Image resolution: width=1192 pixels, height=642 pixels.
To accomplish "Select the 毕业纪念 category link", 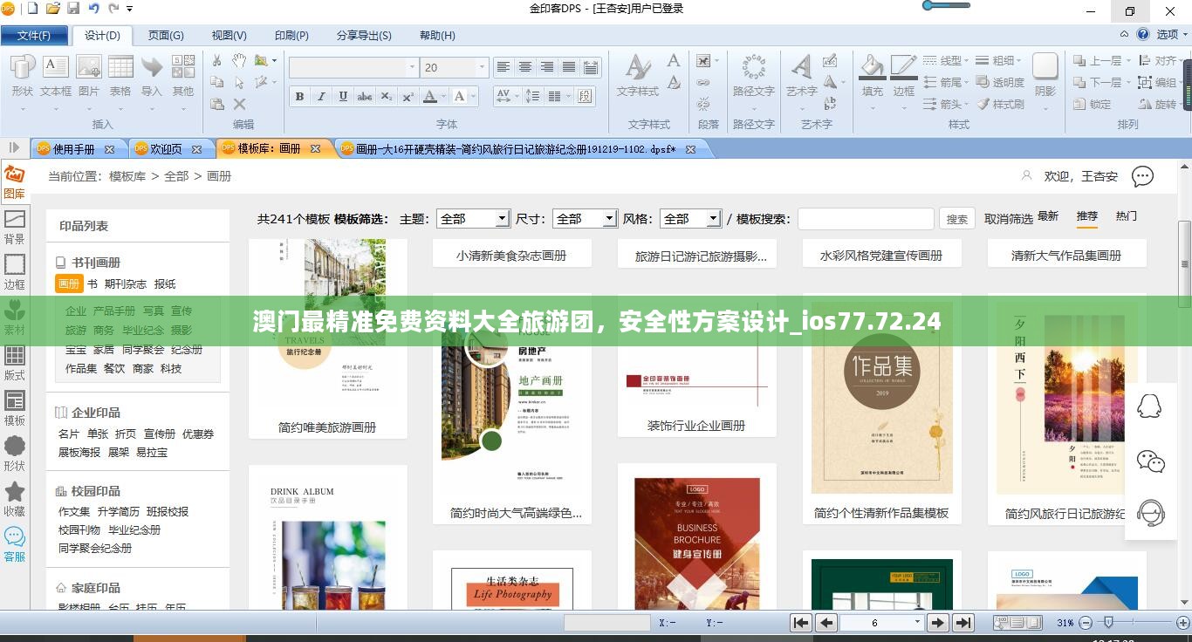I will (143, 331).
